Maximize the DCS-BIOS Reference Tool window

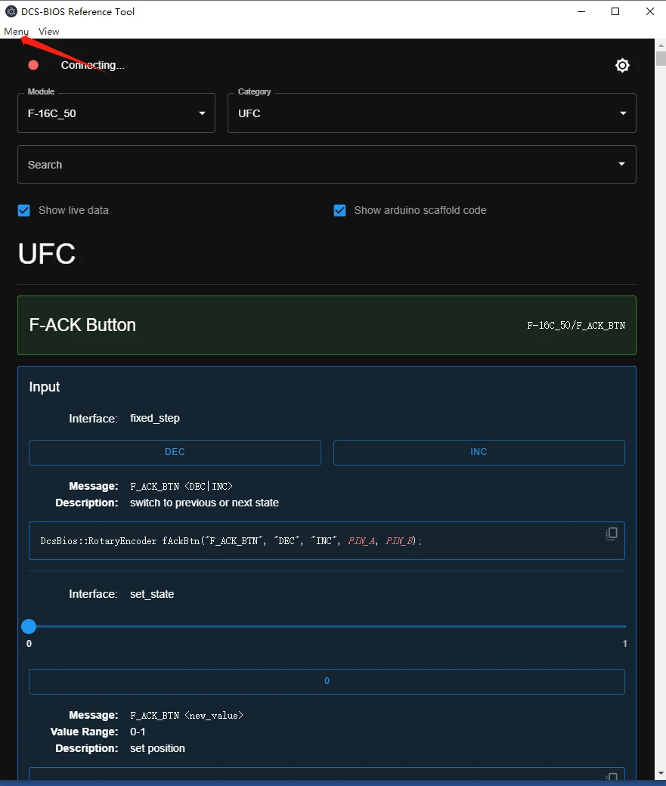pyautogui.click(x=615, y=11)
